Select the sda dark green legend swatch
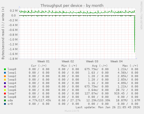Screen dimensions: 144x114 (x=5, y=100)
